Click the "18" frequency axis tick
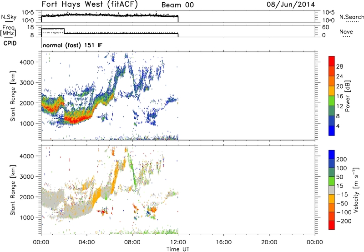 tap(30, 27)
